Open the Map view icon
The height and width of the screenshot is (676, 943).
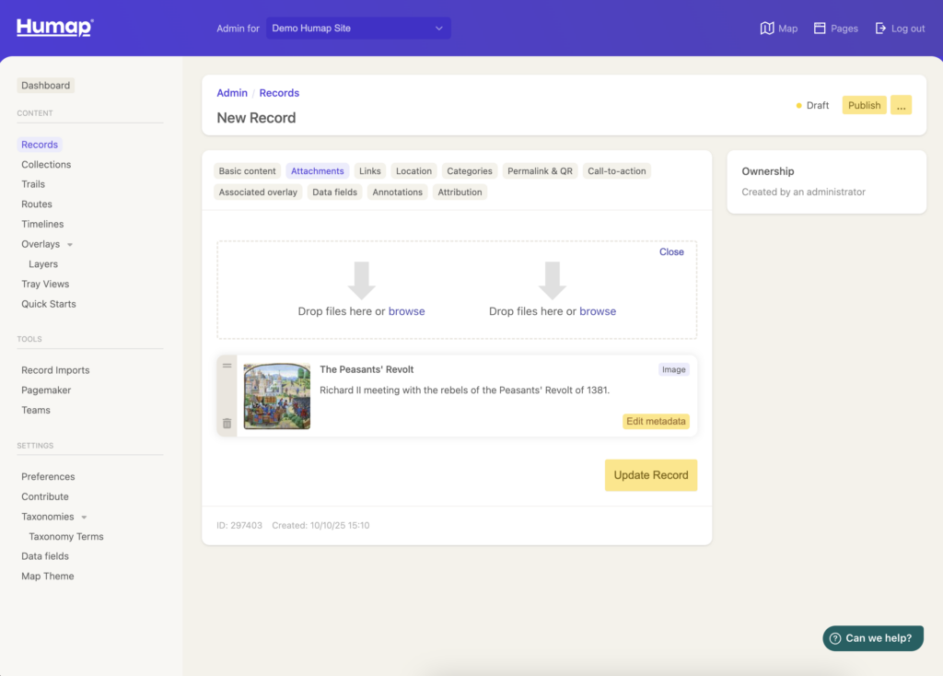point(767,29)
